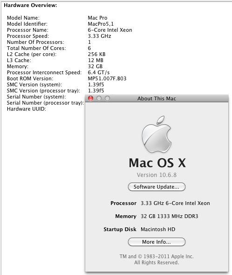Click the SMC Version (system): label
Image resolution: width=232 pixels, height=275 pixels.
(x=34, y=85)
